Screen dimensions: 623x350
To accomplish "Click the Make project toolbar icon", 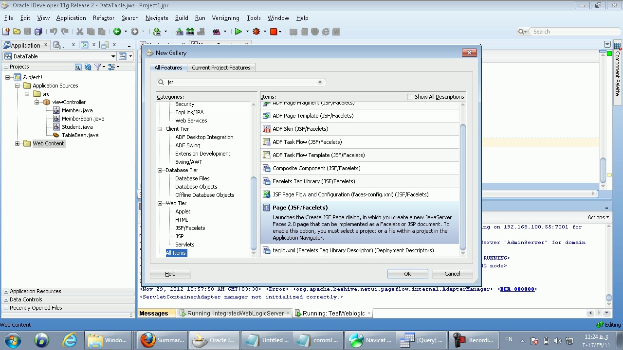I will tap(180, 32).
